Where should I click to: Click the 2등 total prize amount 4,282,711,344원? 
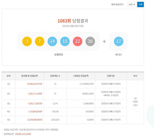35,94
